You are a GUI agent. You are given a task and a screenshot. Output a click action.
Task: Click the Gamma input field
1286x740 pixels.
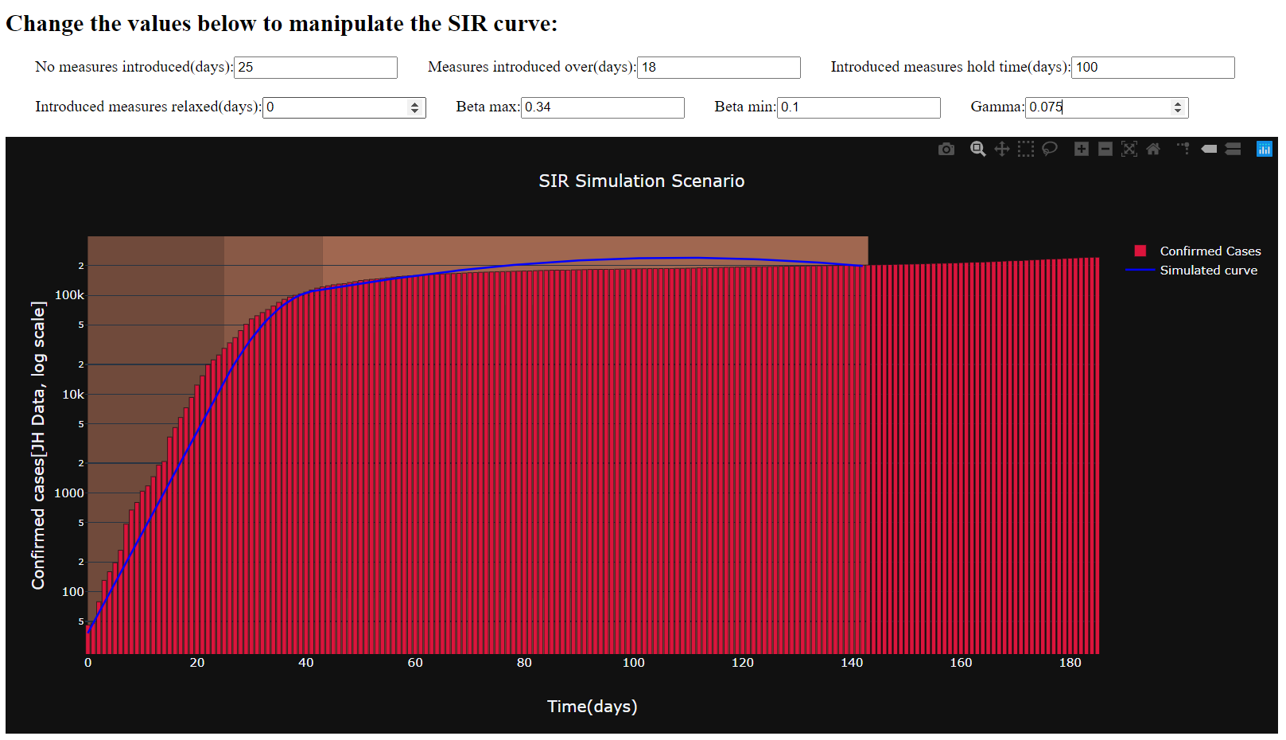(1106, 107)
